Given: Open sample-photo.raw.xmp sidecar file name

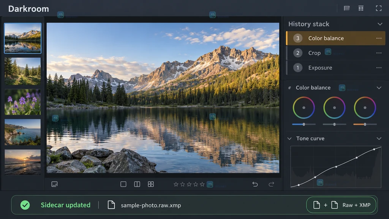Looking at the screenshot, I should point(151,205).
